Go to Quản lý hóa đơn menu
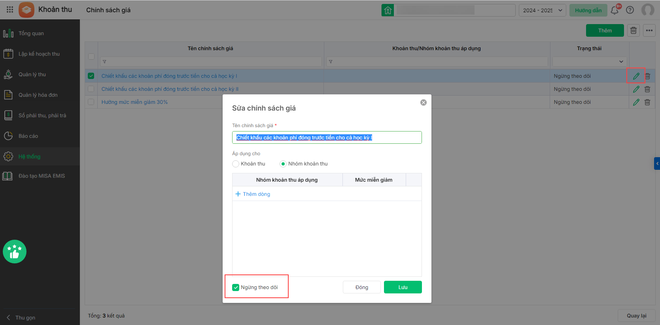 38,95
